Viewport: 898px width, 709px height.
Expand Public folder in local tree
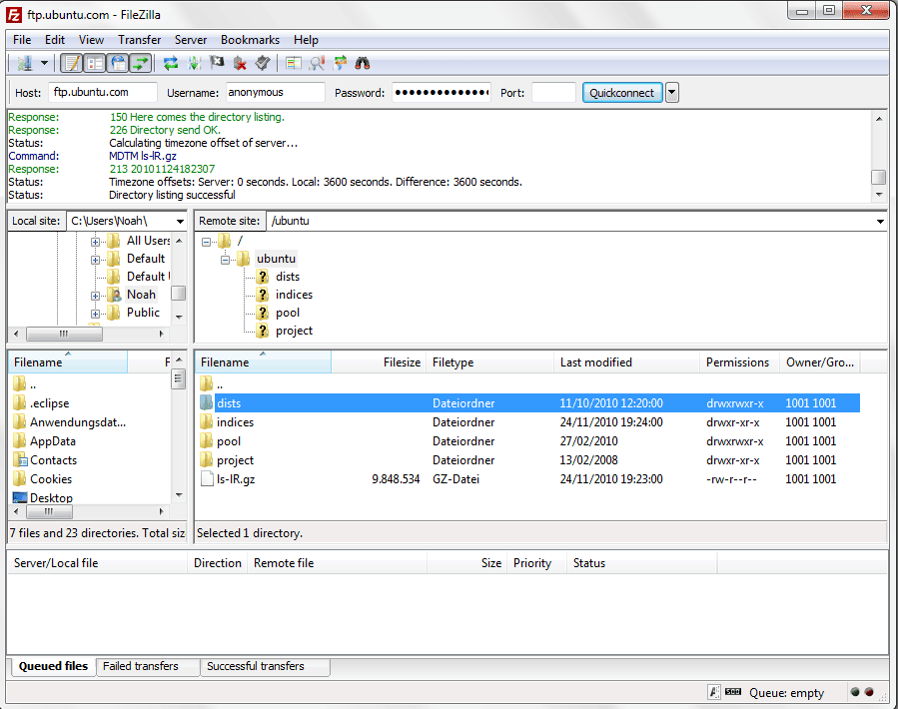[x=95, y=314]
